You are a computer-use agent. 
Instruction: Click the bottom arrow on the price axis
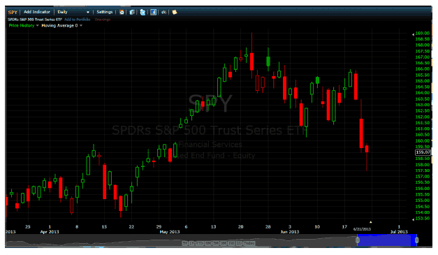click(x=413, y=219)
